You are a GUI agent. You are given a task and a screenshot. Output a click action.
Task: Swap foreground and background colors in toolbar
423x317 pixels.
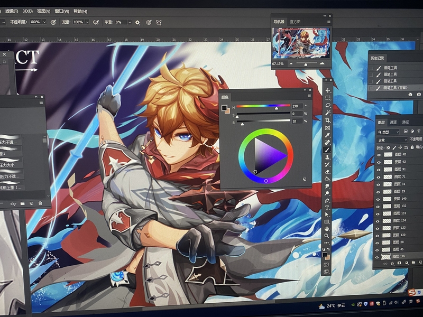pos(328,249)
